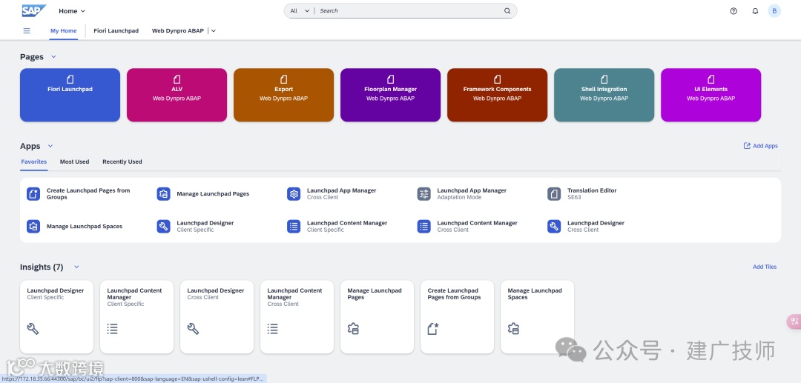Image resolution: width=801 pixels, height=383 pixels.
Task: Click the Add Tiles link
Action: 765,267
